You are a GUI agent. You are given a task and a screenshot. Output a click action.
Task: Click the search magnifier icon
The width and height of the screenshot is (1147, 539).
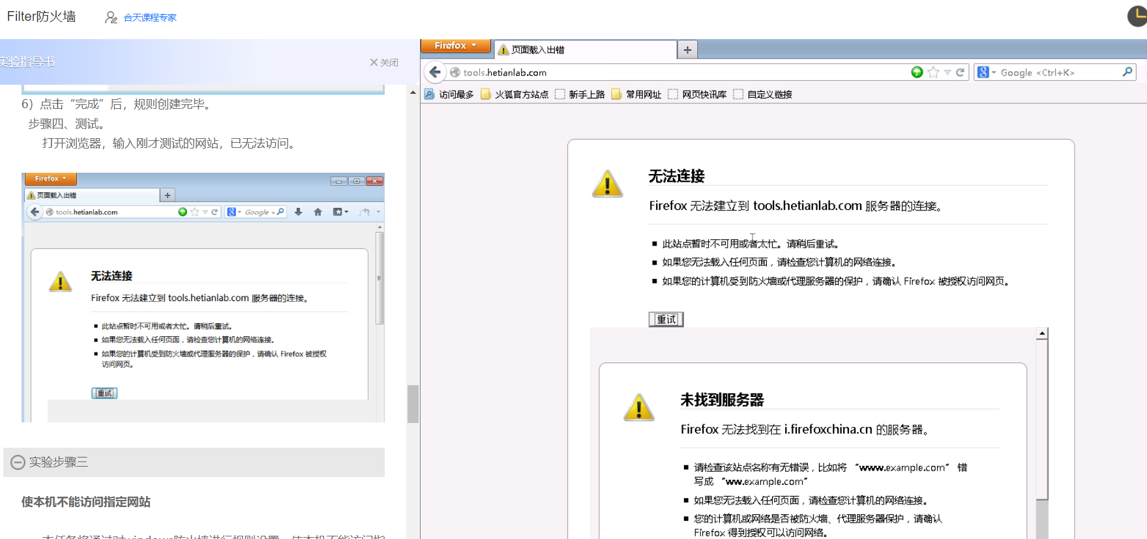tap(1127, 72)
